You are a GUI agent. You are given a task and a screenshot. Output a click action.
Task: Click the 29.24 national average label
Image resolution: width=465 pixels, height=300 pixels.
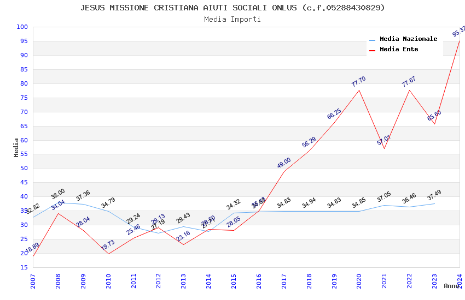click(133, 219)
